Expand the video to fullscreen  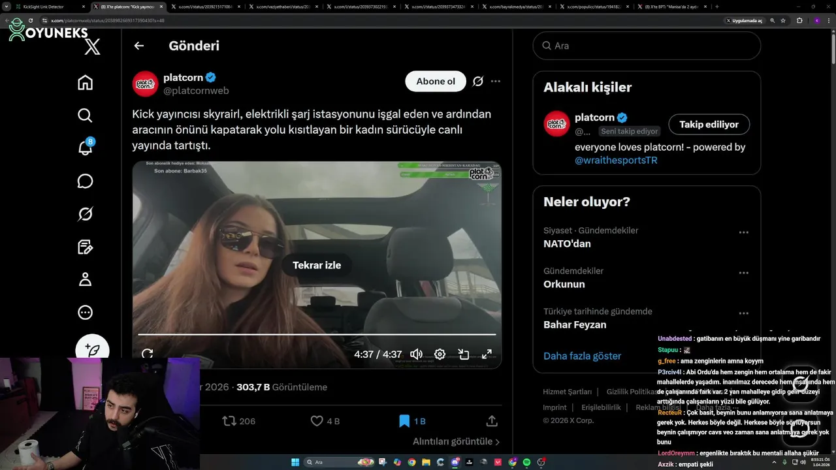(x=487, y=354)
